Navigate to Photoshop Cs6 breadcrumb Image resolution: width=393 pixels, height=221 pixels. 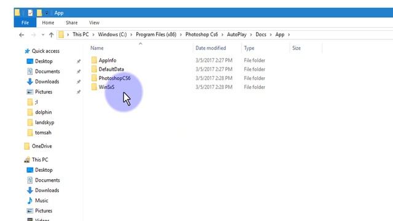201,34
